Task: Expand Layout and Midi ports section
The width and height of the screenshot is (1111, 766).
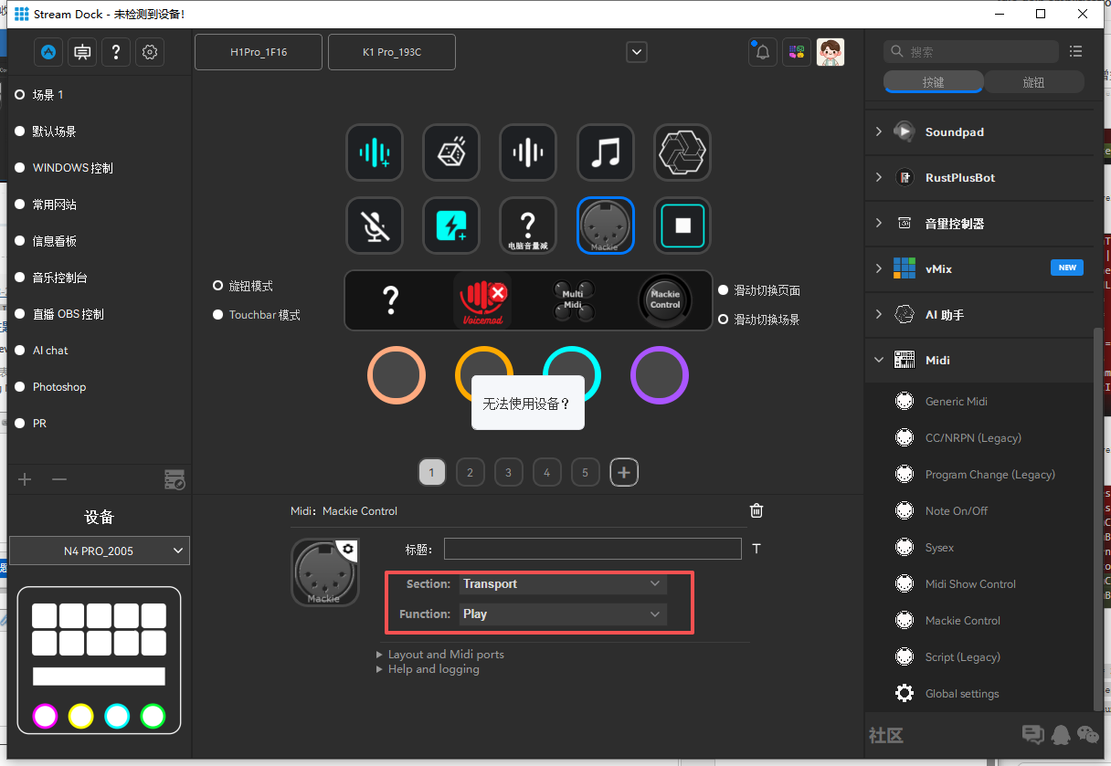Action: pos(445,655)
